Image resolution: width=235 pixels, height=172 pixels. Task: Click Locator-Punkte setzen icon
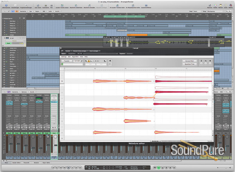(62, 5)
